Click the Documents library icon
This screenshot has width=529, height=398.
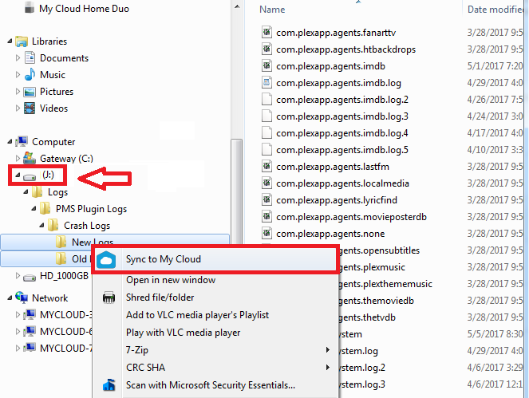(30, 58)
